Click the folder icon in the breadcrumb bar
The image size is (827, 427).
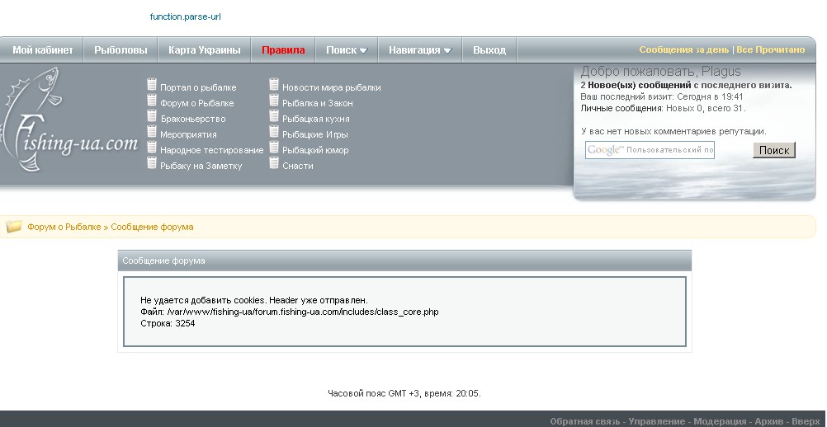(14, 227)
